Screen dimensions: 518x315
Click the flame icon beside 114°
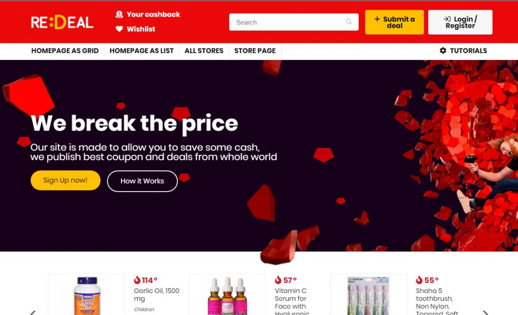tap(137, 280)
